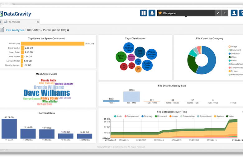Select George Seward in the word cloud
243x158 pixels.
pyautogui.click(x=32, y=99)
